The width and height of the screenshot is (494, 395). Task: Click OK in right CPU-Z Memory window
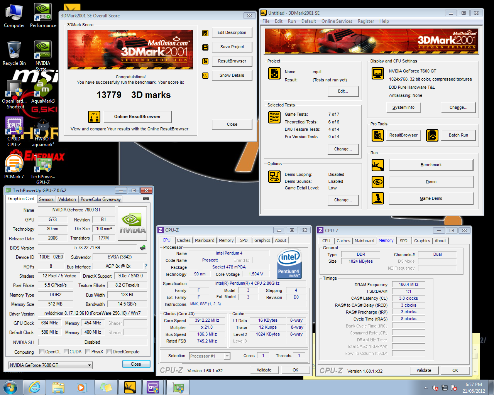click(x=455, y=370)
